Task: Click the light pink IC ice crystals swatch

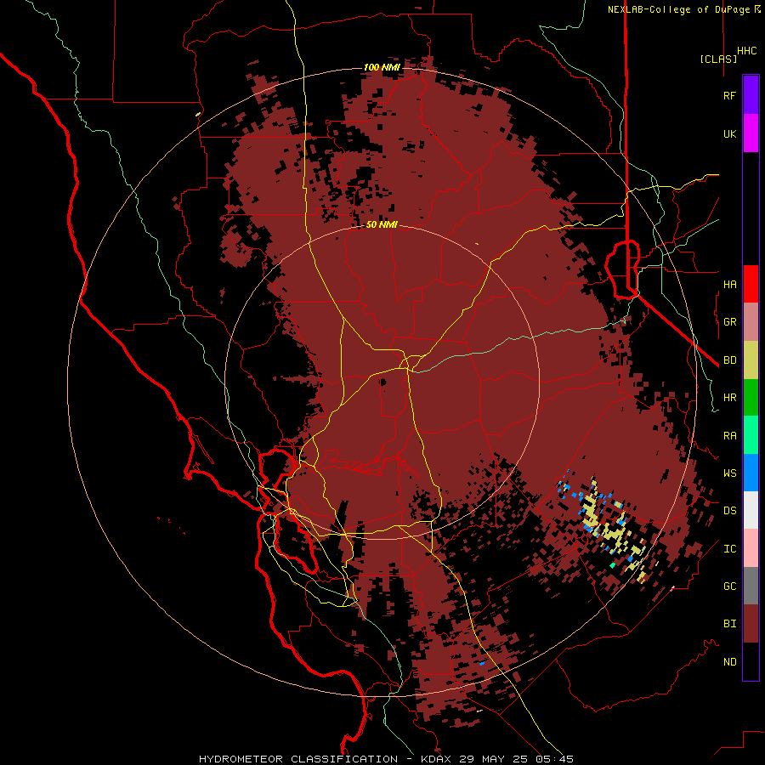Action: click(751, 548)
